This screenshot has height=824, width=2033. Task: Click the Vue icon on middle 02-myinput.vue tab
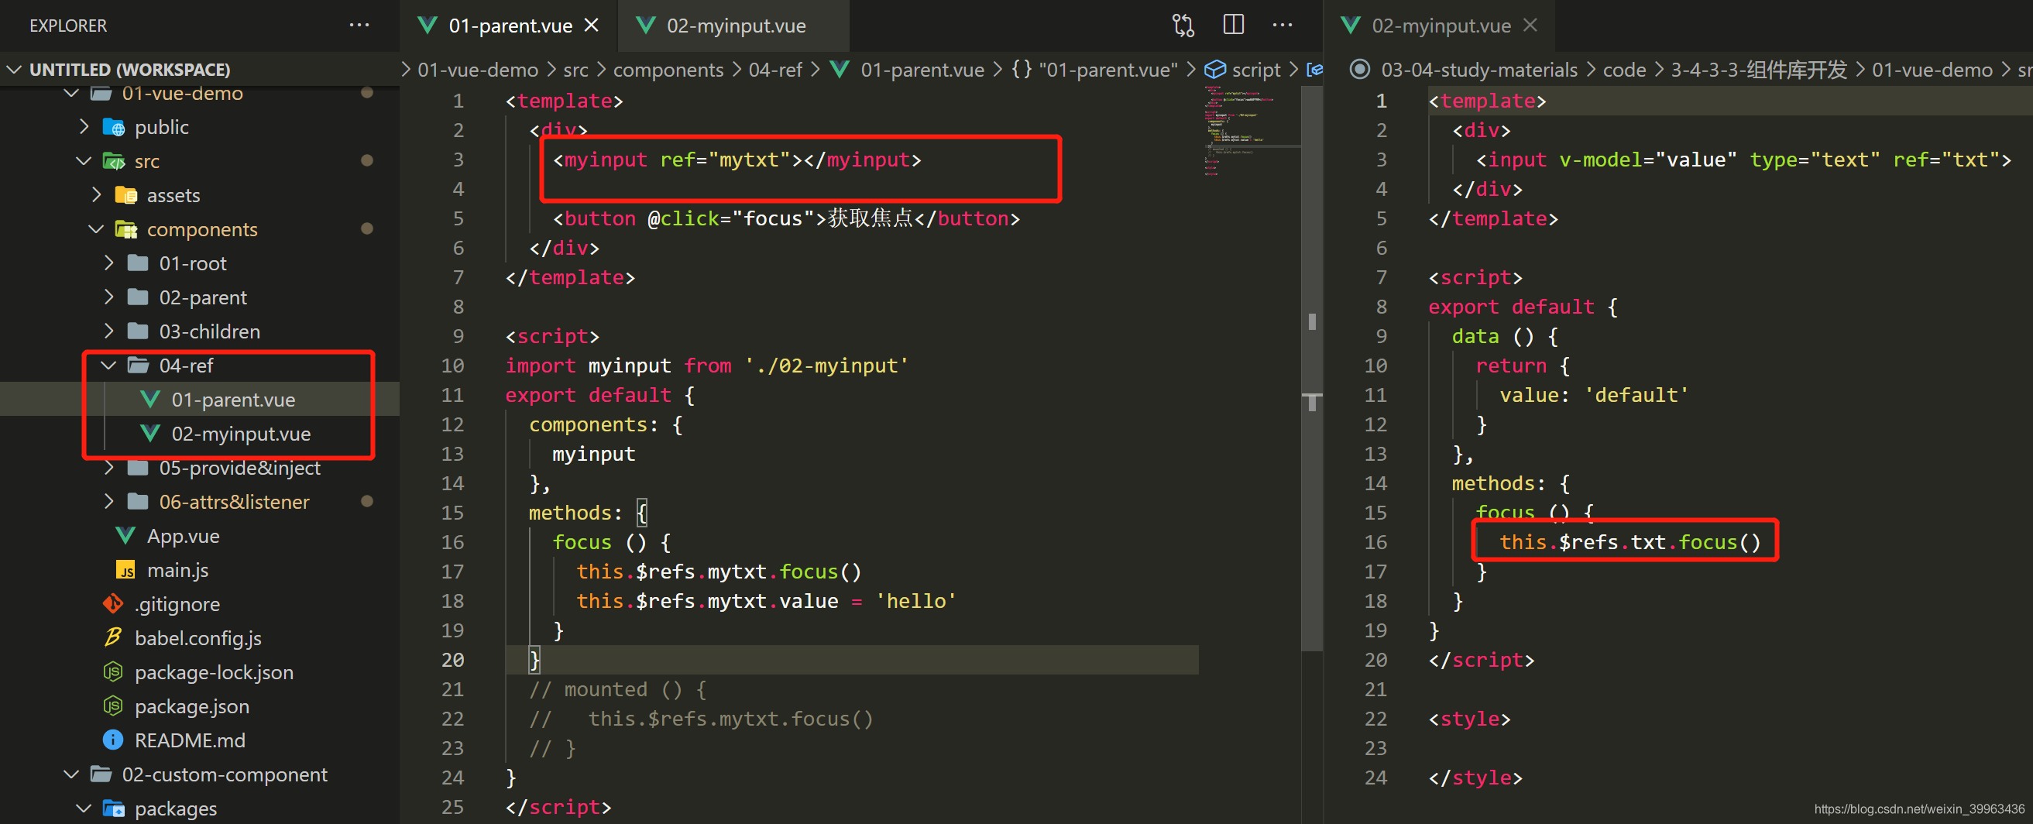[646, 26]
